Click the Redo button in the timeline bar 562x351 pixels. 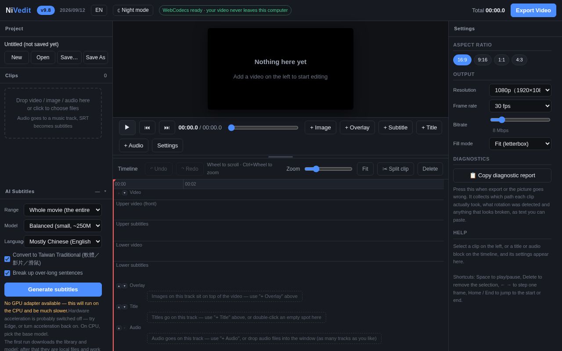190,169
